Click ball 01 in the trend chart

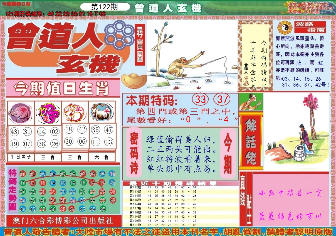23,174
